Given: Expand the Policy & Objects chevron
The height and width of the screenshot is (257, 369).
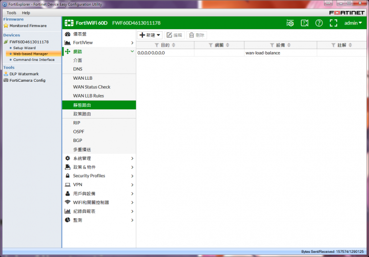Looking at the screenshot, I should [132, 167].
